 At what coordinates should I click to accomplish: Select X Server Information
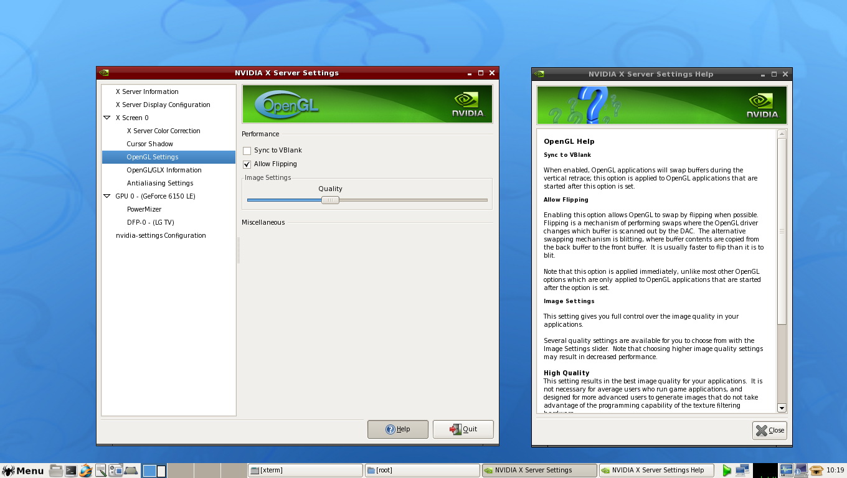pyautogui.click(x=147, y=91)
